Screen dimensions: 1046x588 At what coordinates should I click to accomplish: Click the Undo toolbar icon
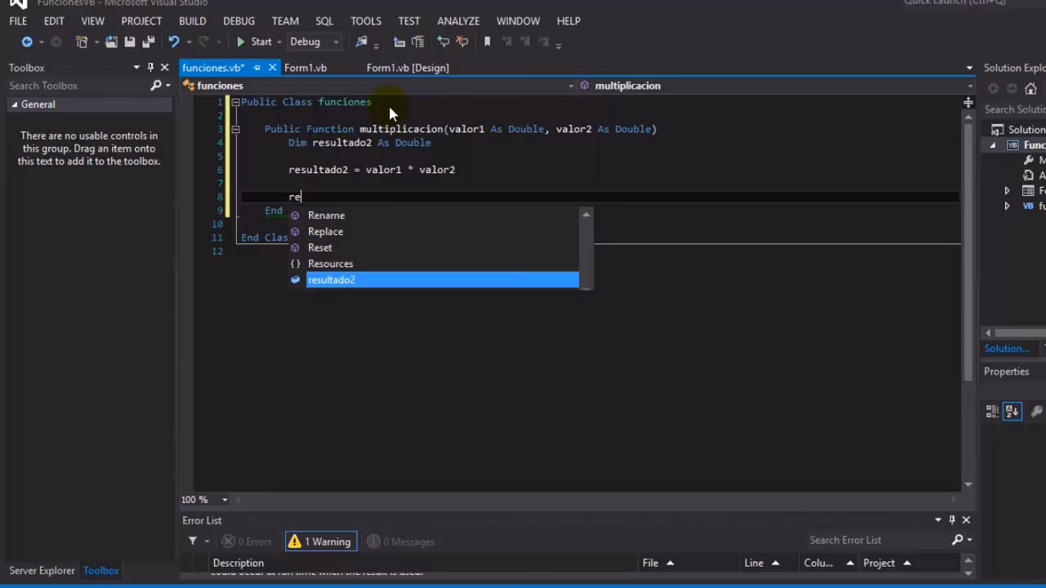174,42
